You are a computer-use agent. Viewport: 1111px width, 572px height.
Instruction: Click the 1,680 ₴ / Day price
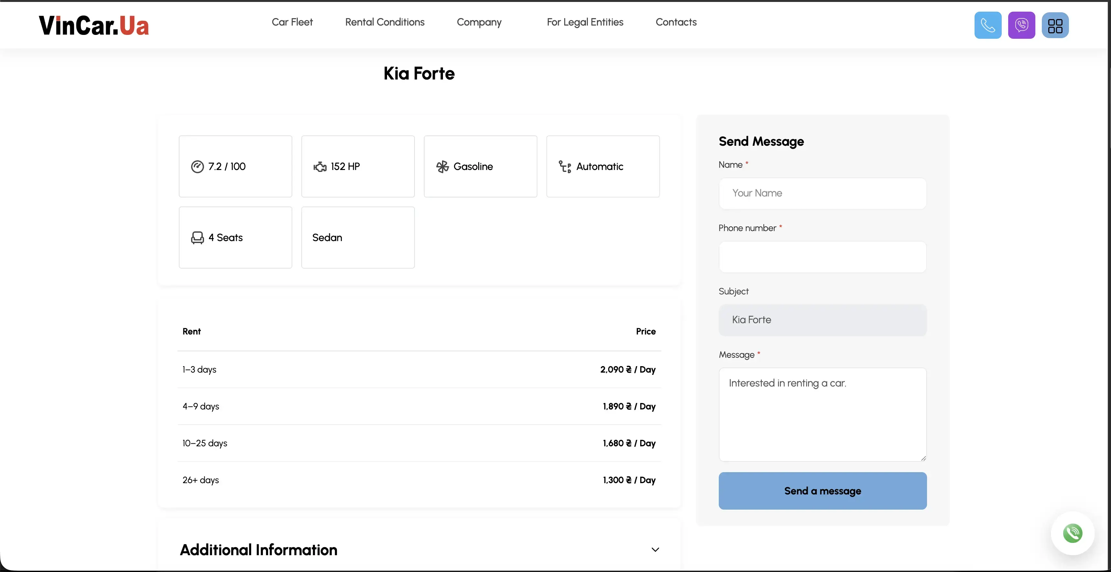629,444
